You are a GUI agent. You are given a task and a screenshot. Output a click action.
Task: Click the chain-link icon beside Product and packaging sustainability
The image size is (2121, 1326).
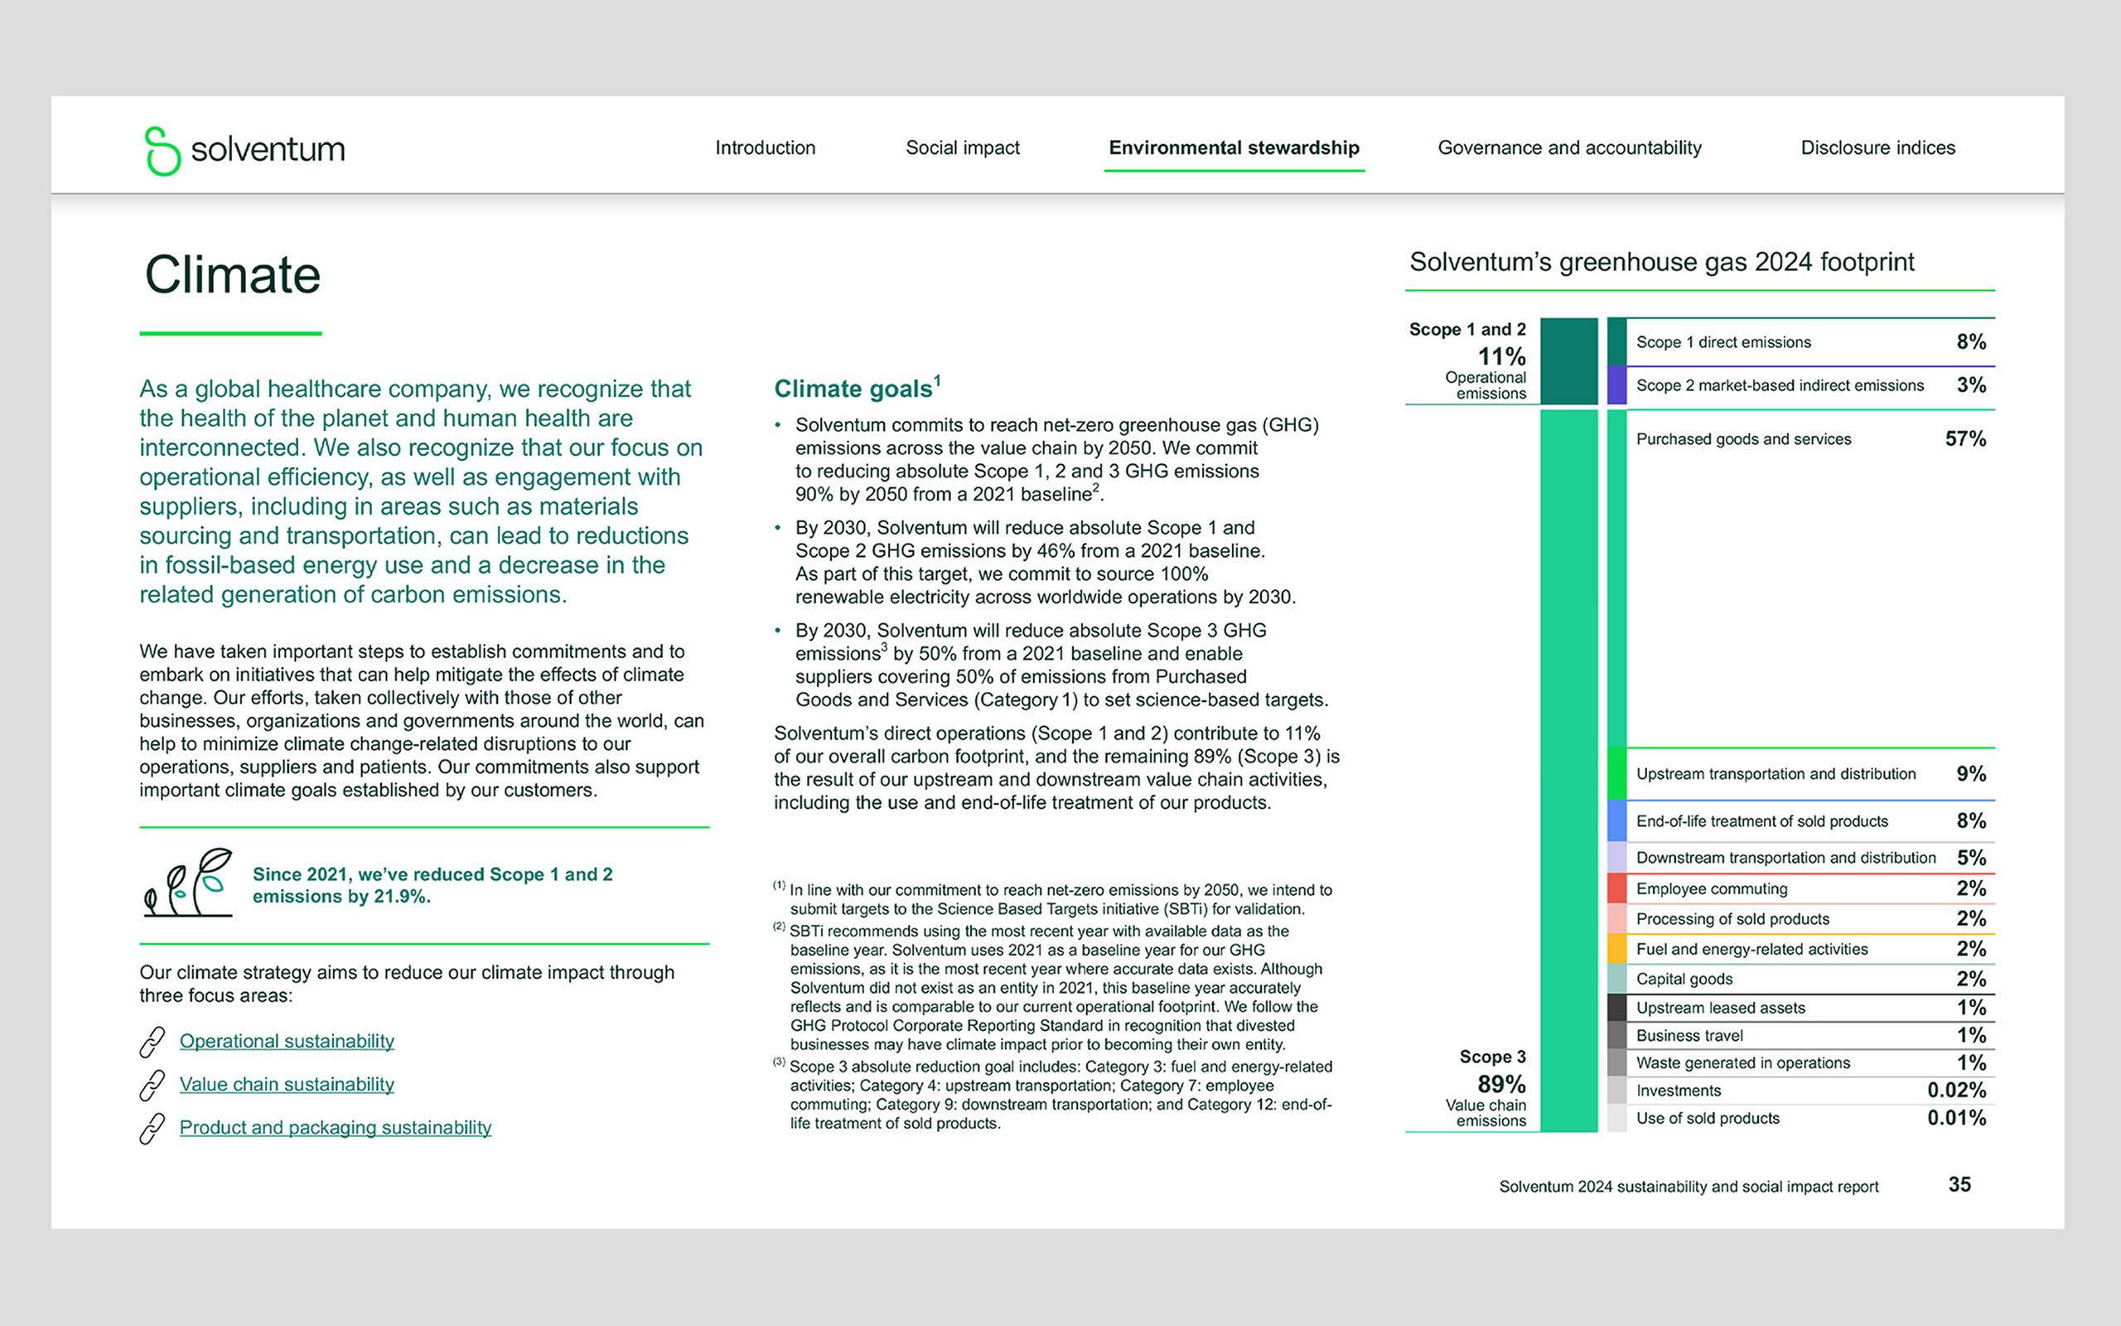(152, 1128)
